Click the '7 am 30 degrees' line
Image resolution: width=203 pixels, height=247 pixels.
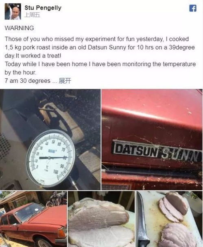tap(28, 81)
